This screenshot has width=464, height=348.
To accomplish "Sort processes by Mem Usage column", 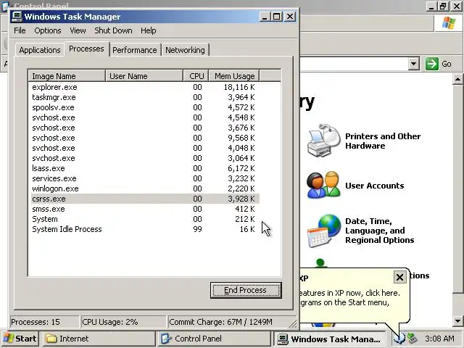I will pyautogui.click(x=234, y=76).
